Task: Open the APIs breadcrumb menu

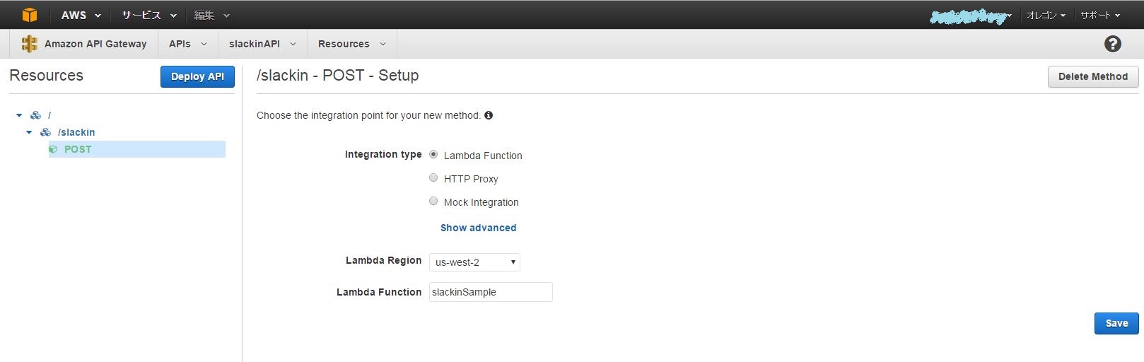Action: [187, 44]
